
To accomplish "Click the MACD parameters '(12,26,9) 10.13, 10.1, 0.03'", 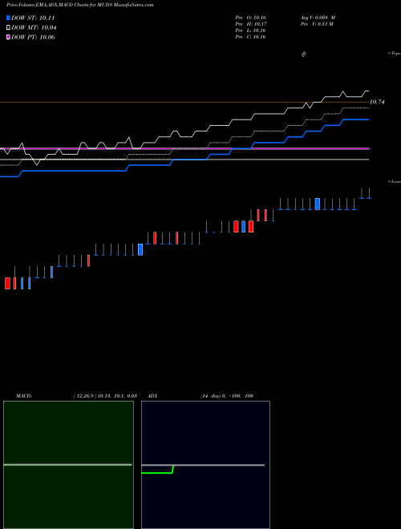I will coord(105,396).
